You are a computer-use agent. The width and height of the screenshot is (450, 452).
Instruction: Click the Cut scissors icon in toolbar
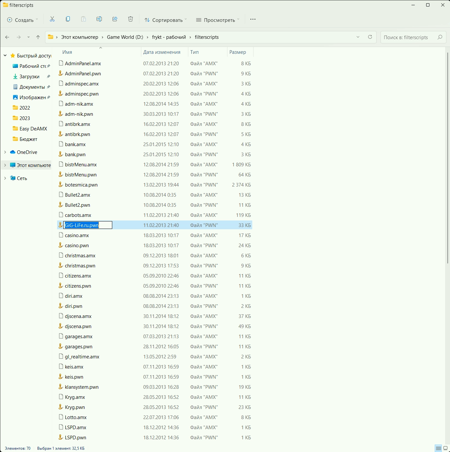52,19
